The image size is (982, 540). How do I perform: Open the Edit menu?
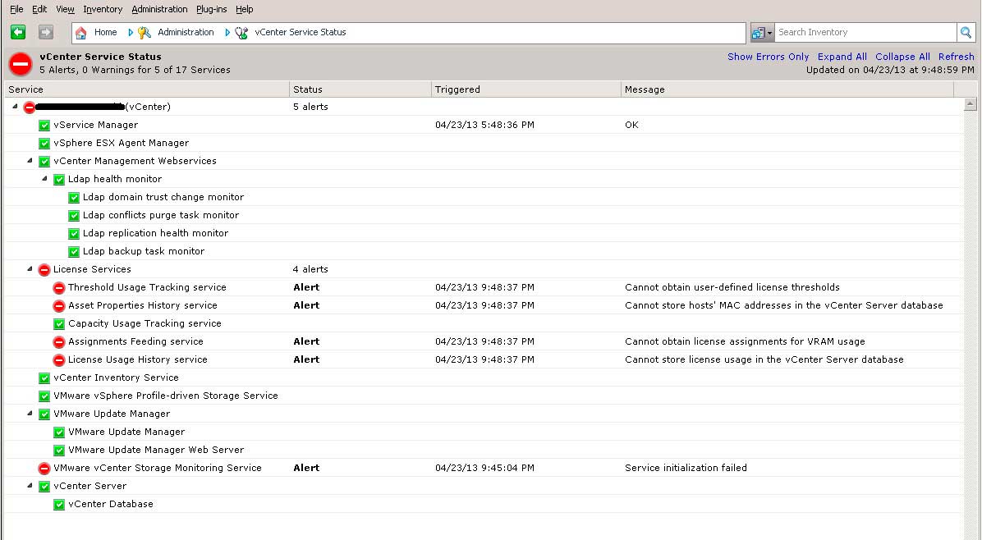39,9
